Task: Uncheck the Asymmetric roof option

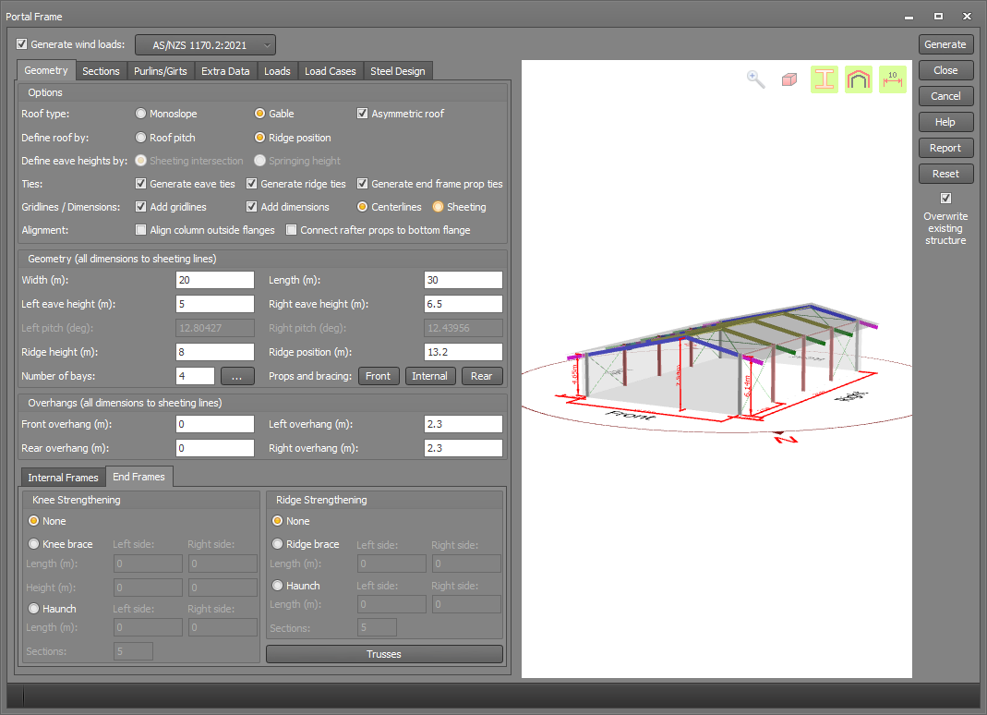Action: [363, 113]
